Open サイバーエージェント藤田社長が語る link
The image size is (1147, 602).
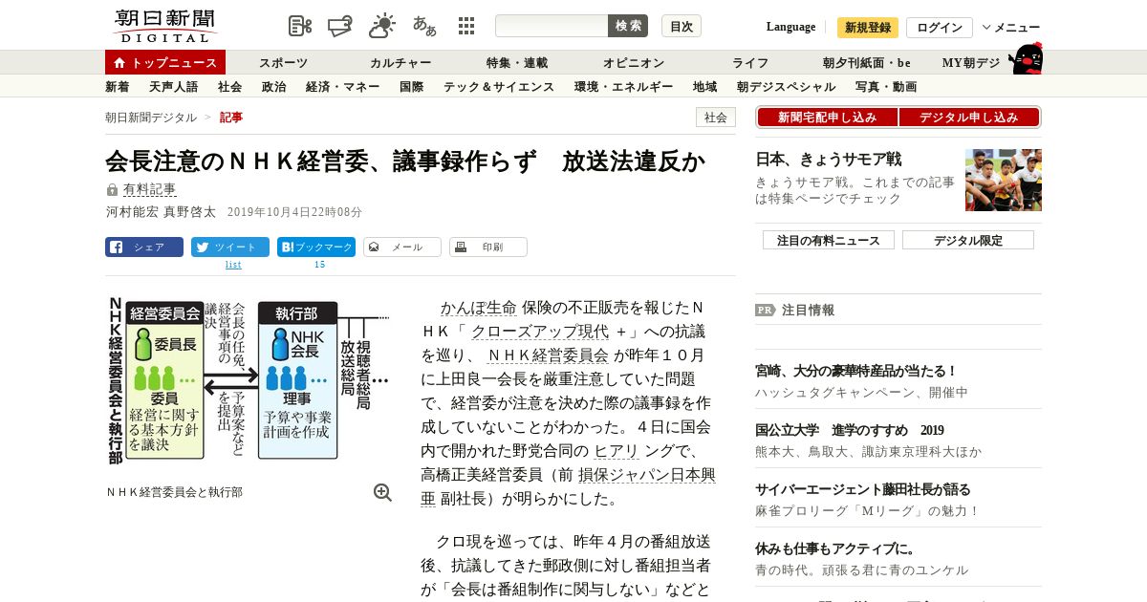click(x=863, y=489)
